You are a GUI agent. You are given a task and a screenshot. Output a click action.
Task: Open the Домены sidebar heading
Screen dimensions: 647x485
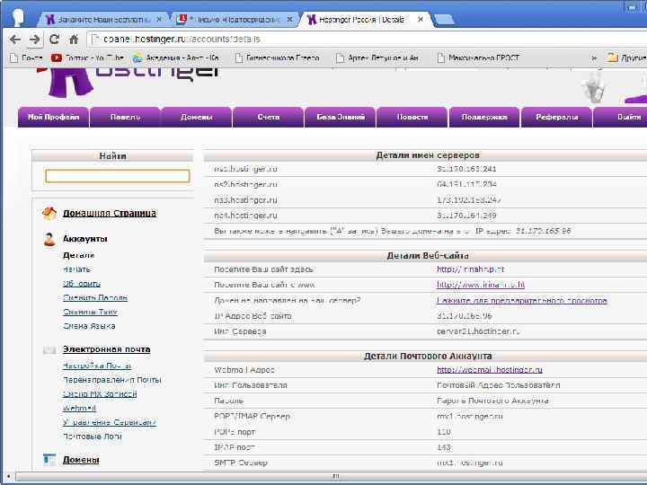[81, 460]
